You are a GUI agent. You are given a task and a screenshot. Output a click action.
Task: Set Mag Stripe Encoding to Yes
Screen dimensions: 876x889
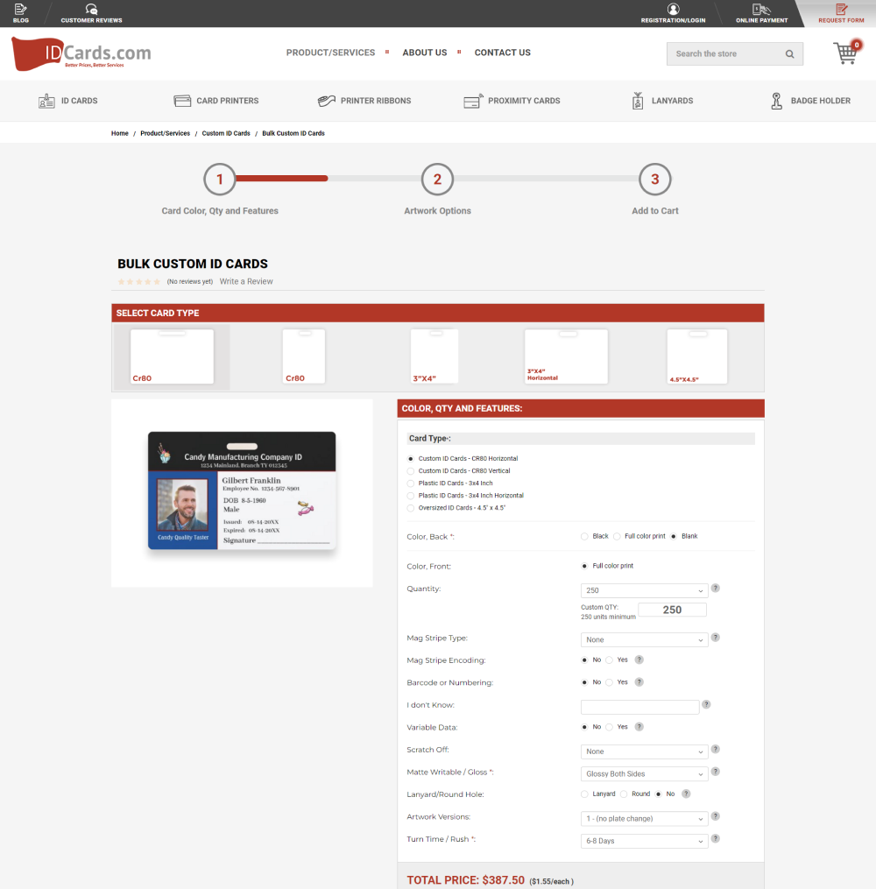click(609, 660)
